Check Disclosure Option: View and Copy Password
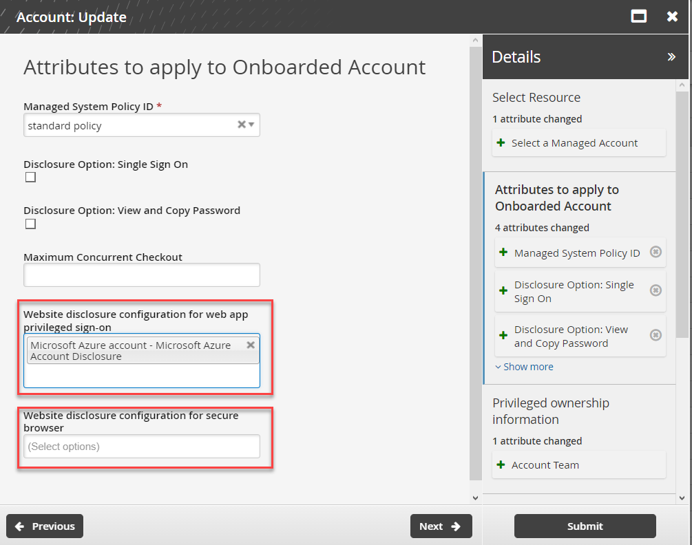Screen dimensions: 692x545 pyautogui.click(x=30, y=223)
